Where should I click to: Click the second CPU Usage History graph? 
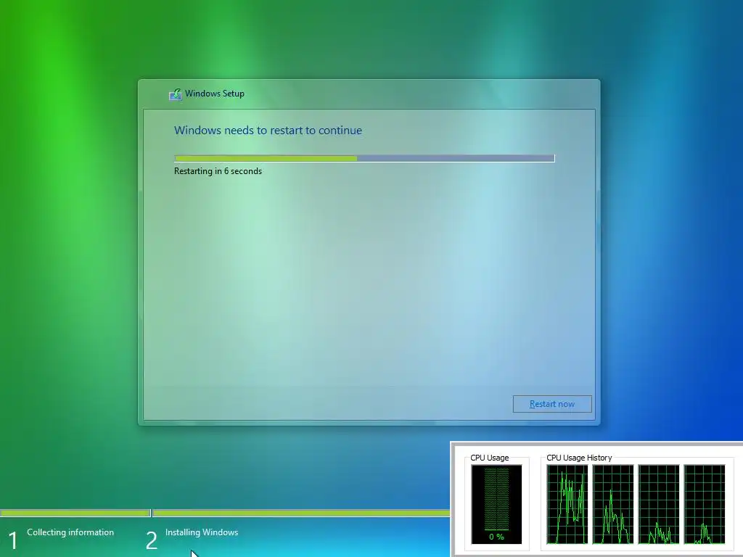coord(613,505)
